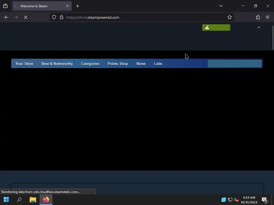Open the Extensions panel
Screen dimensions: 274x205
258,17
